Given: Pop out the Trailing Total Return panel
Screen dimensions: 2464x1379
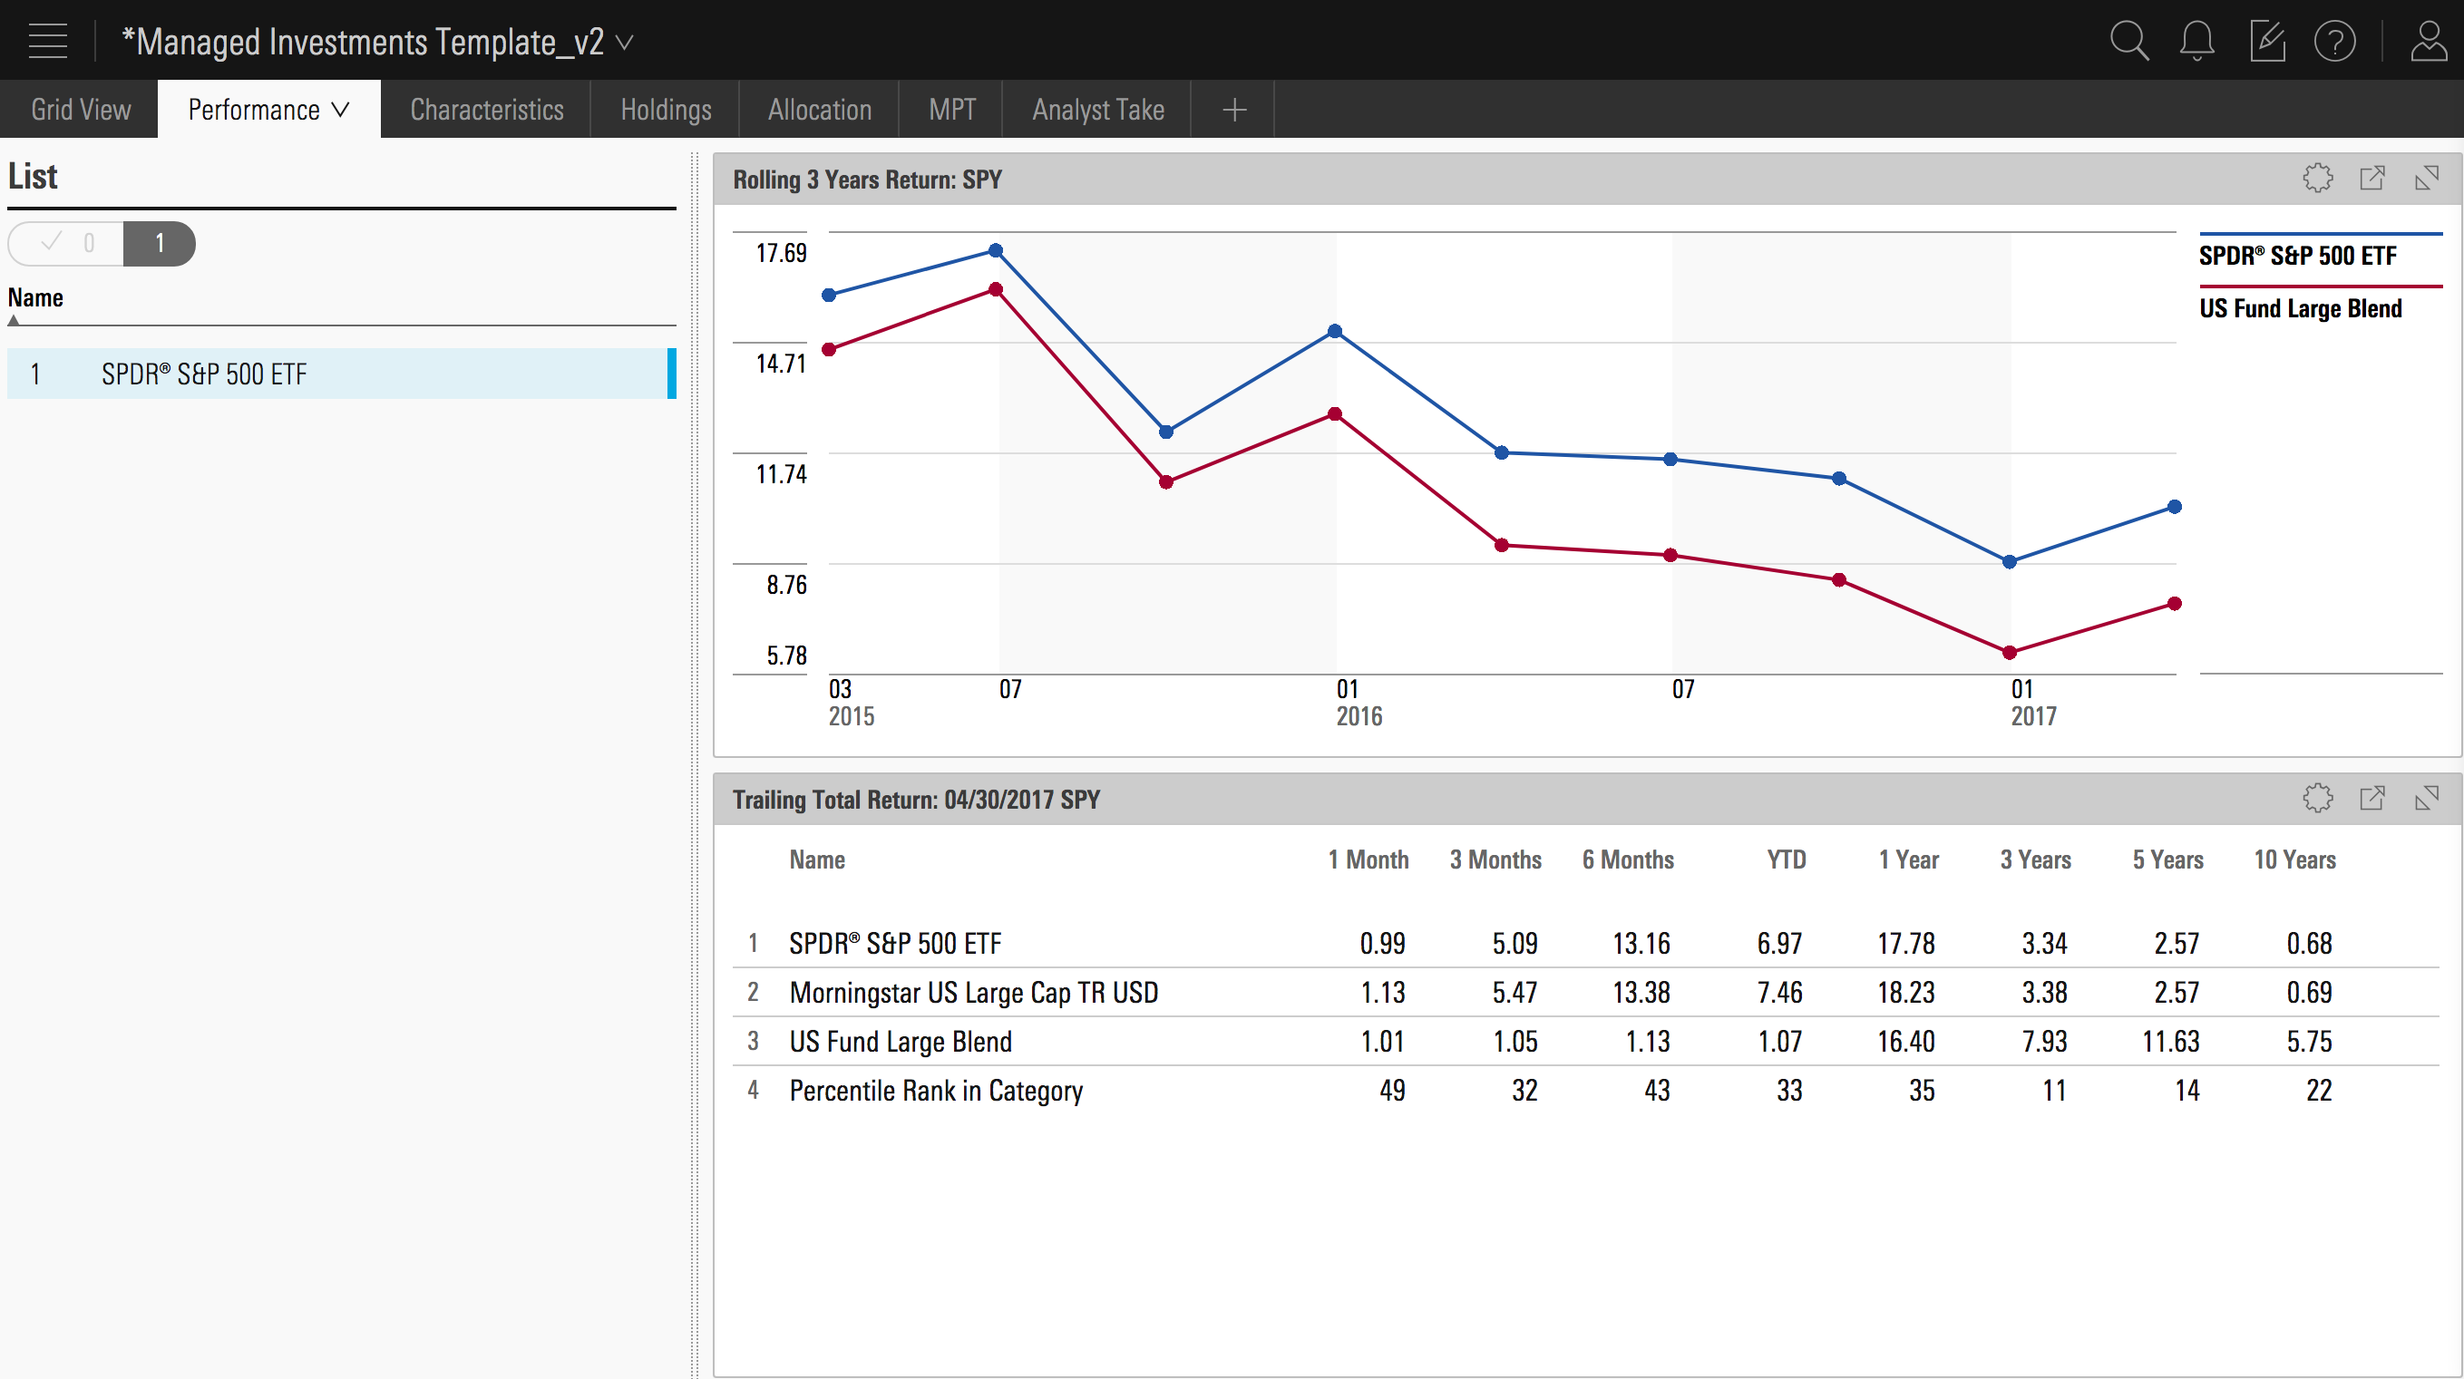Looking at the screenshot, I should click(x=2373, y=799).
